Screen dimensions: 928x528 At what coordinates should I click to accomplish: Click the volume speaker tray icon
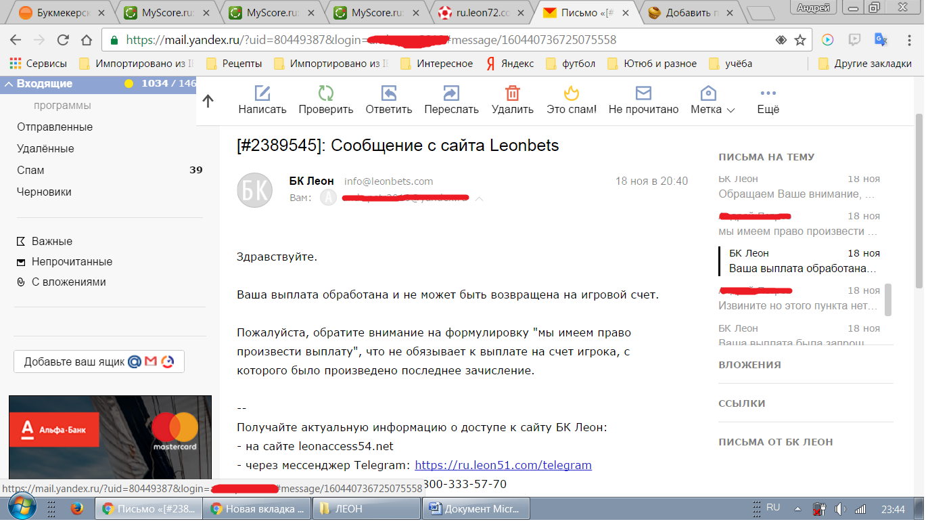coord(840,509)
